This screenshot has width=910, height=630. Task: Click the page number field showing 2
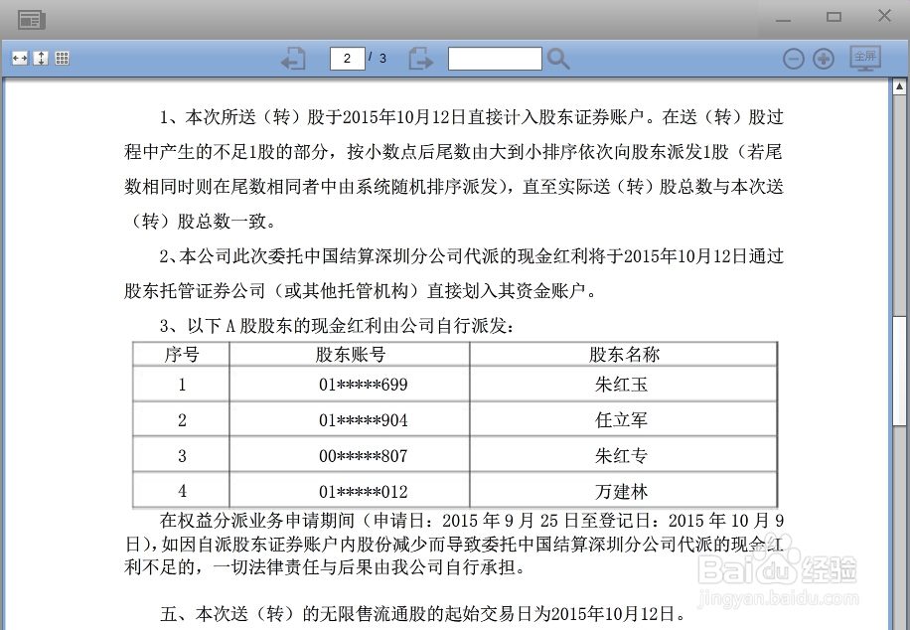(x=347, y=59)
